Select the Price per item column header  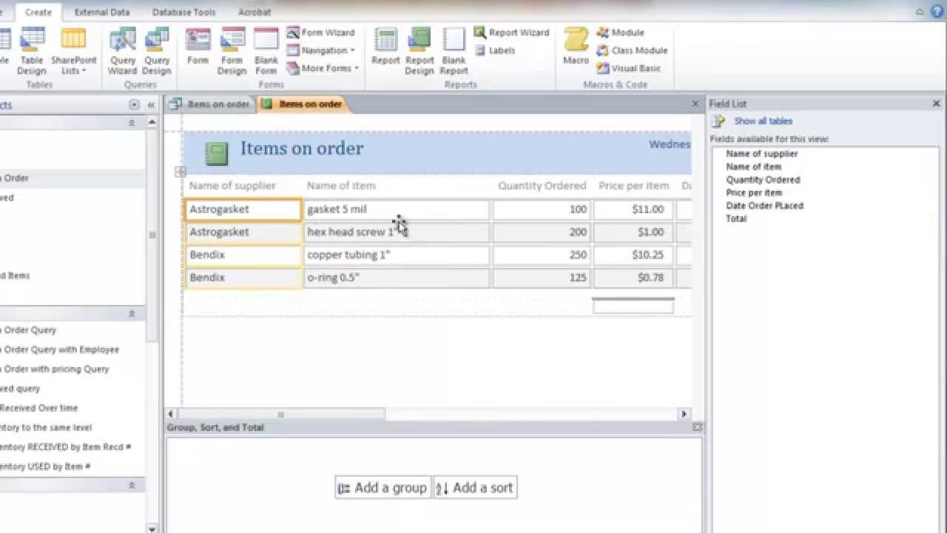pos(633,186)
